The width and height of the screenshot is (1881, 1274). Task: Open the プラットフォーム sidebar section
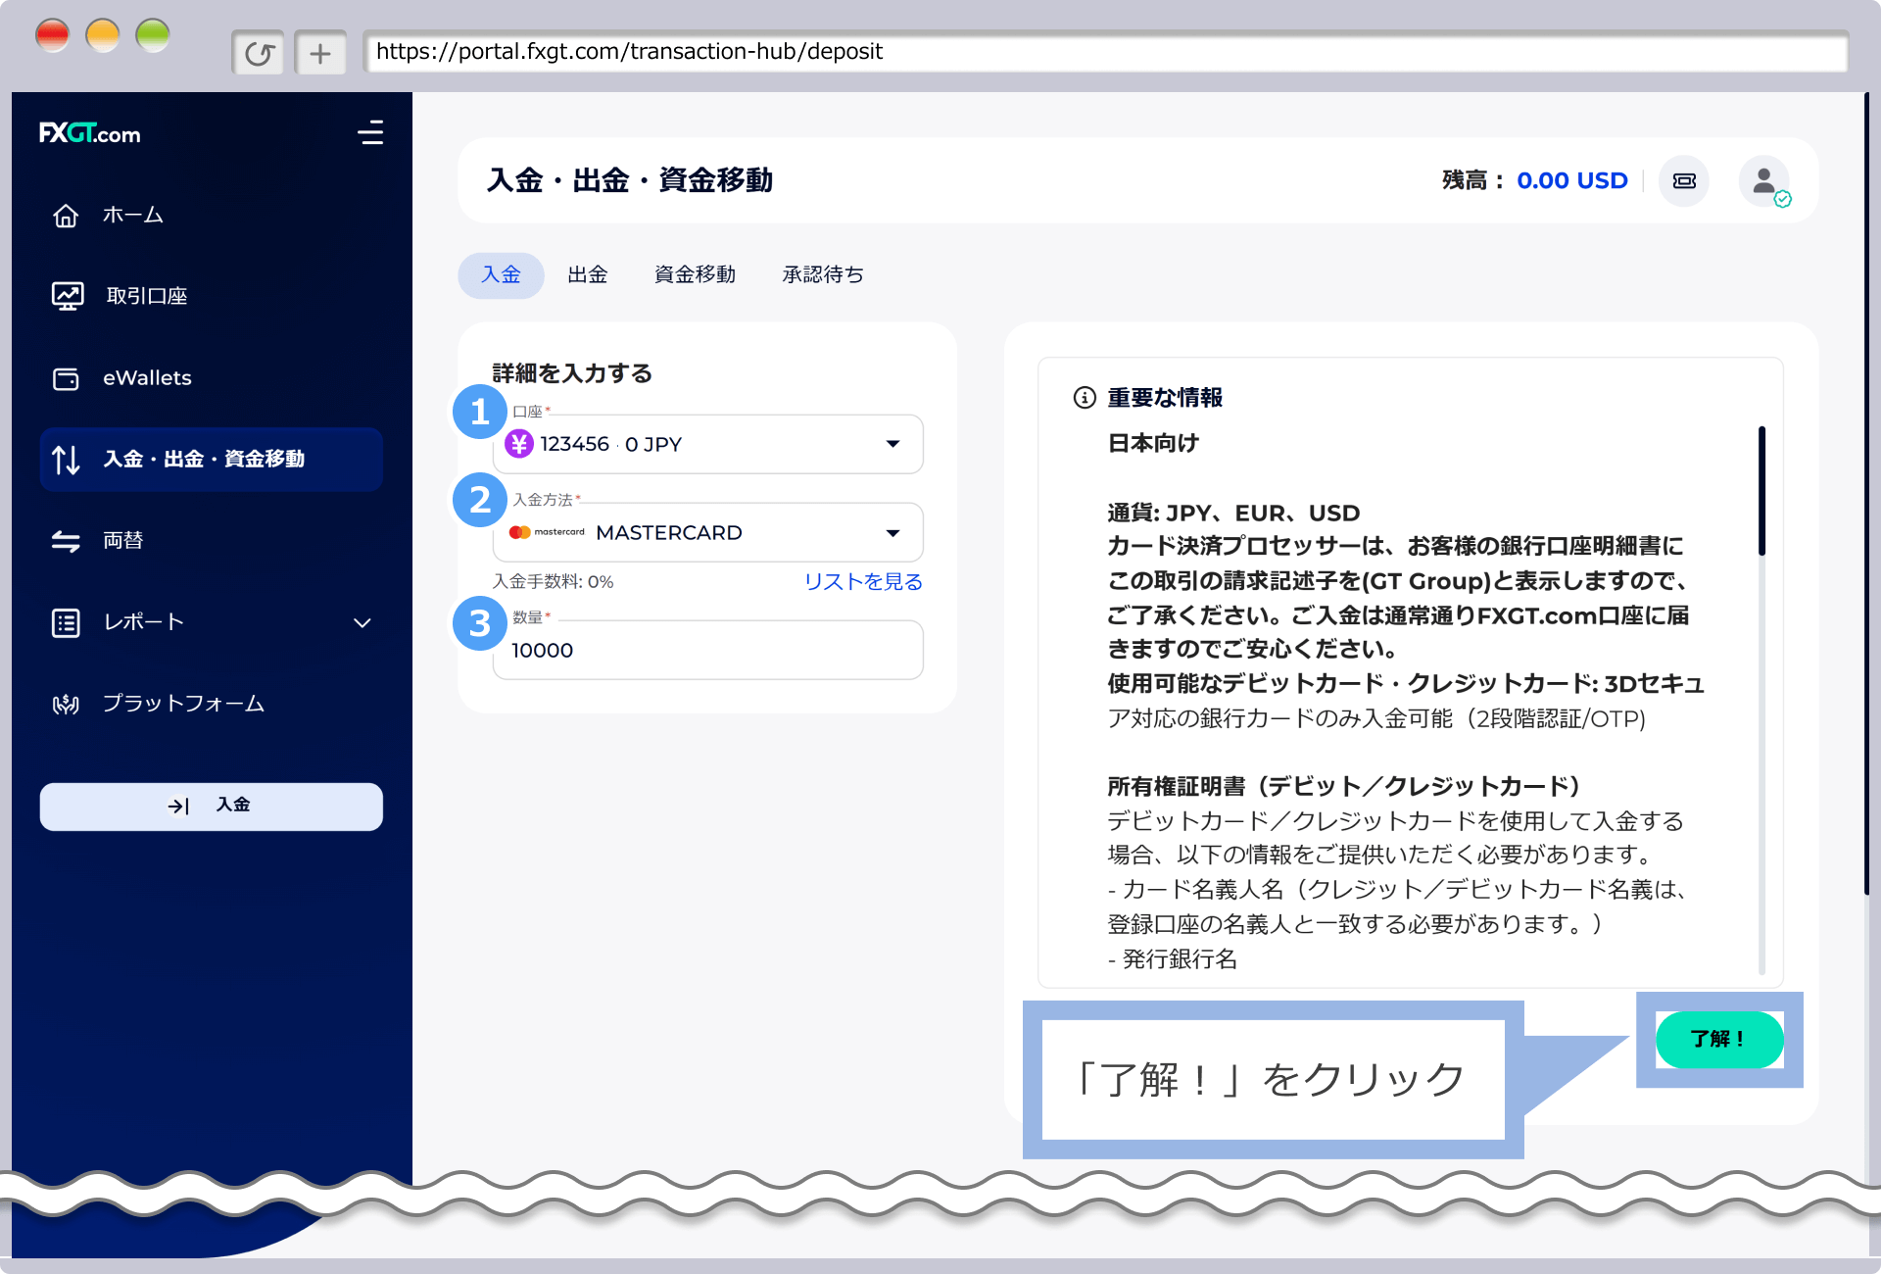183,703
